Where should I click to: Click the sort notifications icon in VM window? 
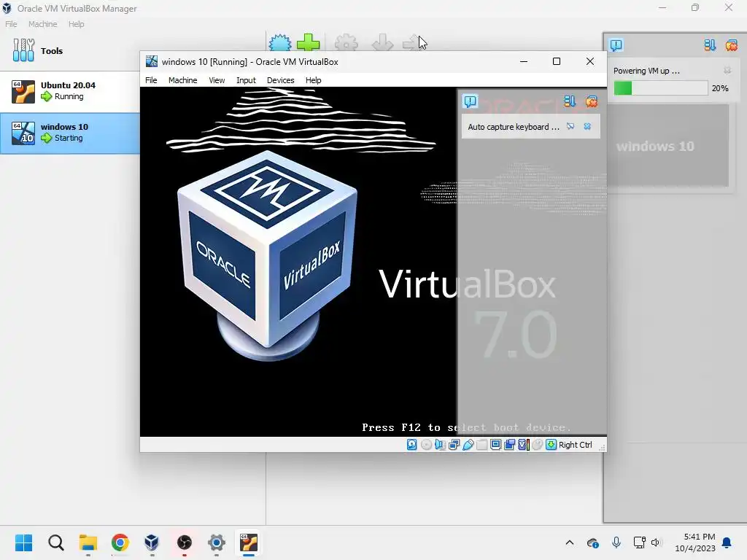coord(570,101)
